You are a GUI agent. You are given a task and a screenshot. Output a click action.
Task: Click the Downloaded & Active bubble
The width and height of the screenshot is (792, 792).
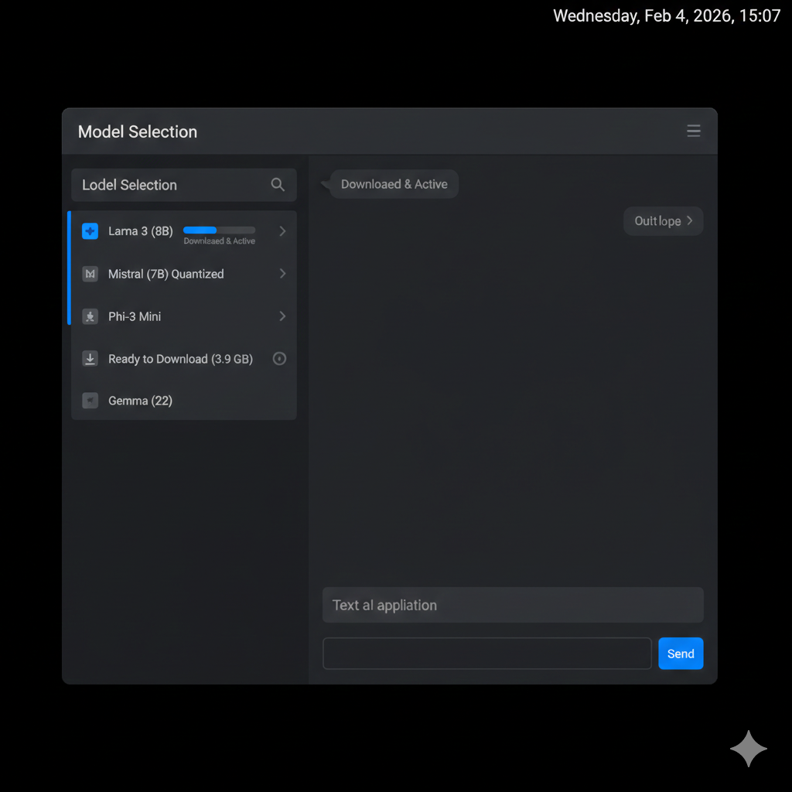coord(394,184)
